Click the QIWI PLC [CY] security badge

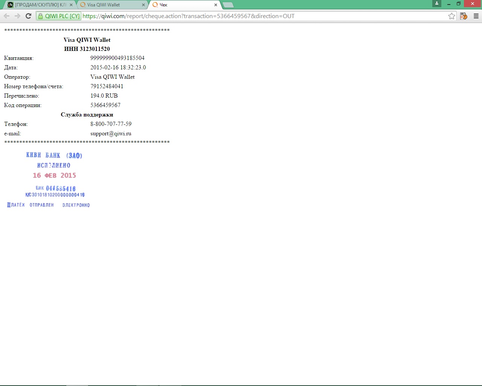[59, 16]
